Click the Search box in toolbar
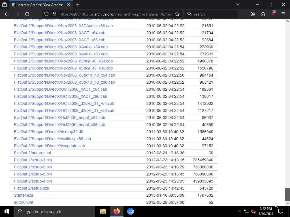Image resolution: width=290 pixels, height=217 pixels. pyautogui.click(x=211, y=14)
